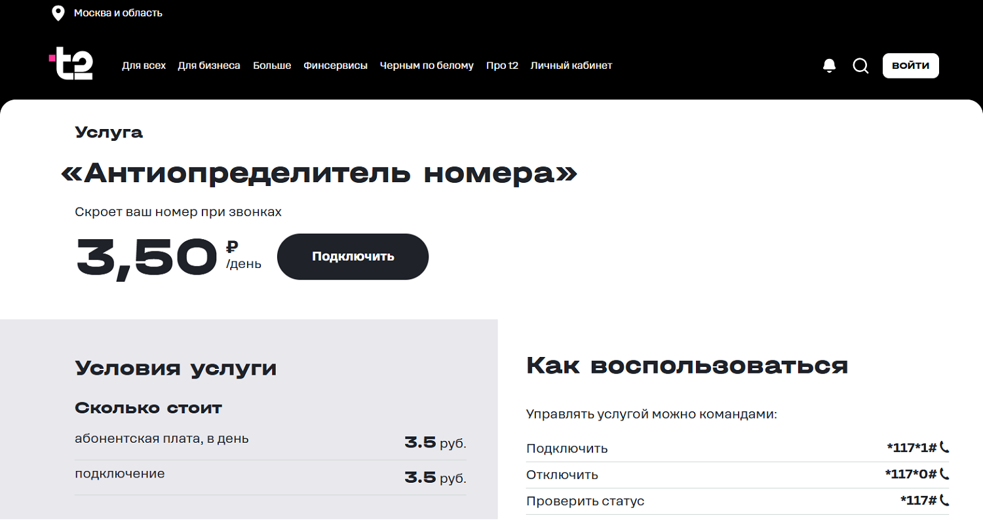Click the подключение cost row label

(x=120, y=474)
